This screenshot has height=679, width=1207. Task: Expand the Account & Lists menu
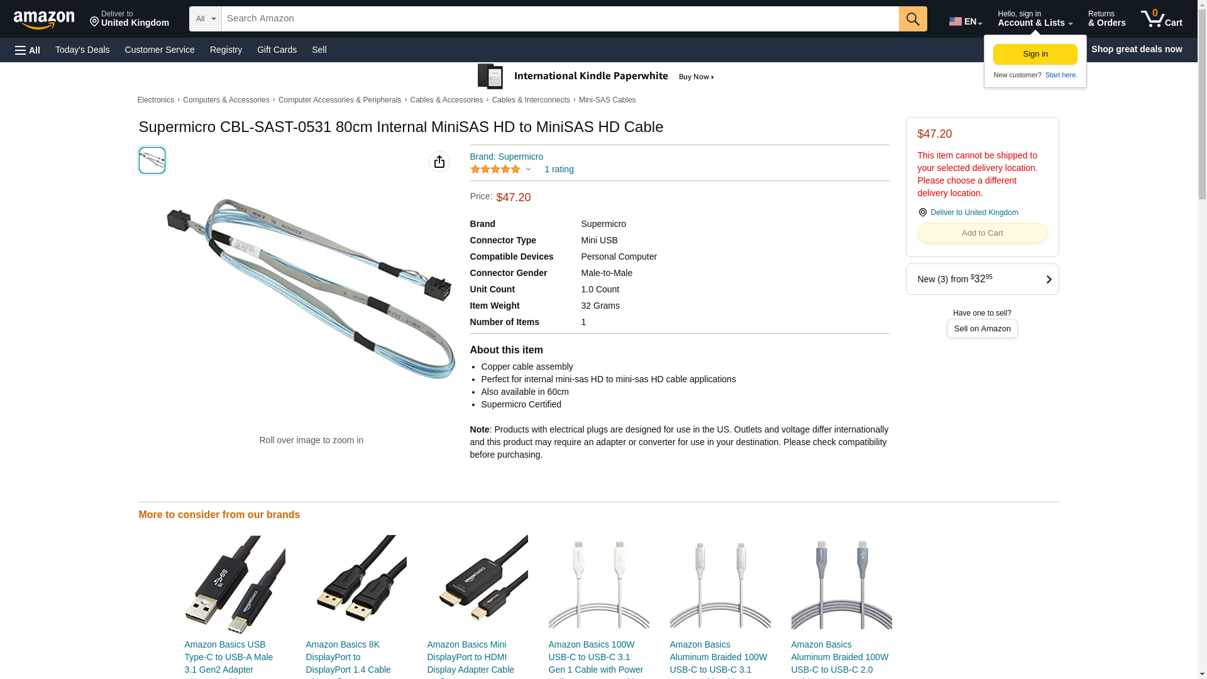click(1035, 19)
